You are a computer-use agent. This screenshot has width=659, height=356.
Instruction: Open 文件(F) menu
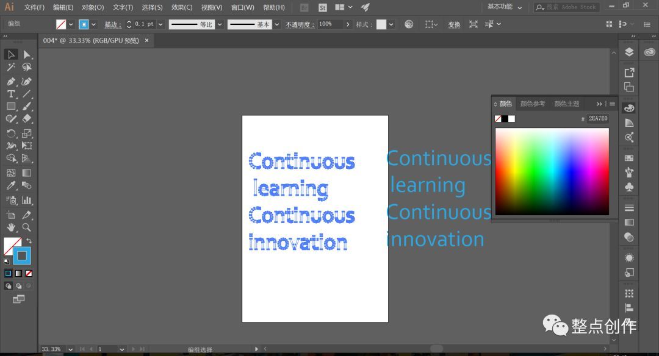click(x=34, y=7)
